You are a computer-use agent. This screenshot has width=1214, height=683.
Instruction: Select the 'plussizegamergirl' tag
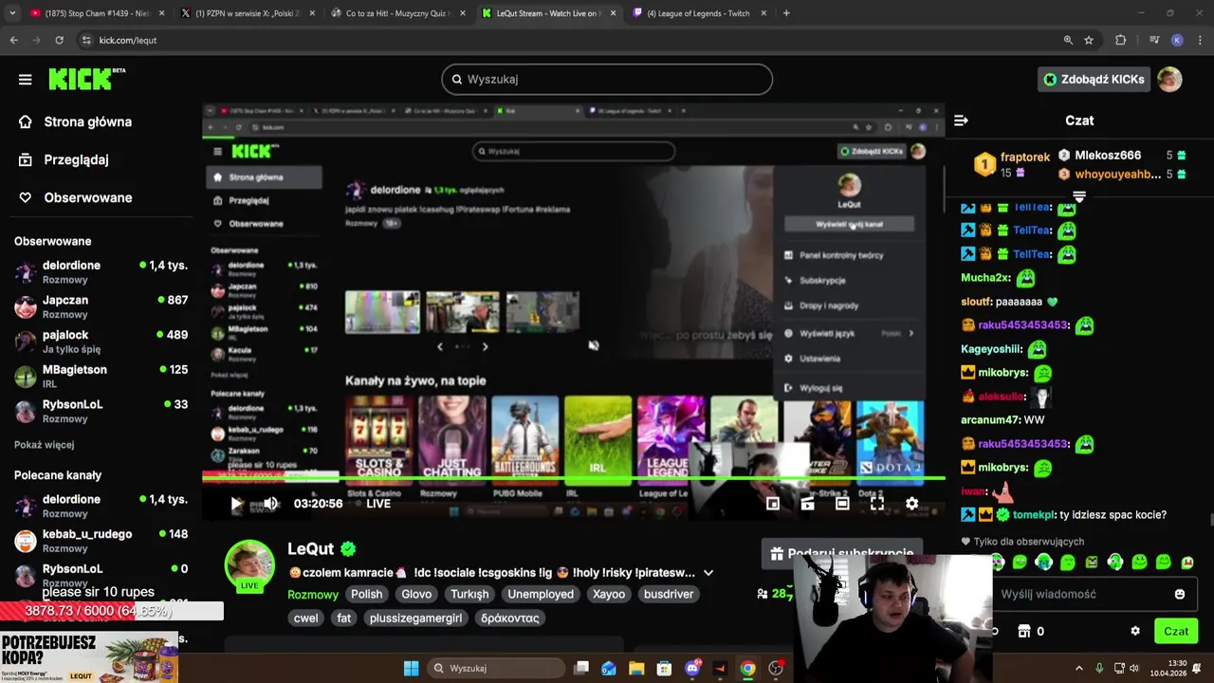point(416,618)
